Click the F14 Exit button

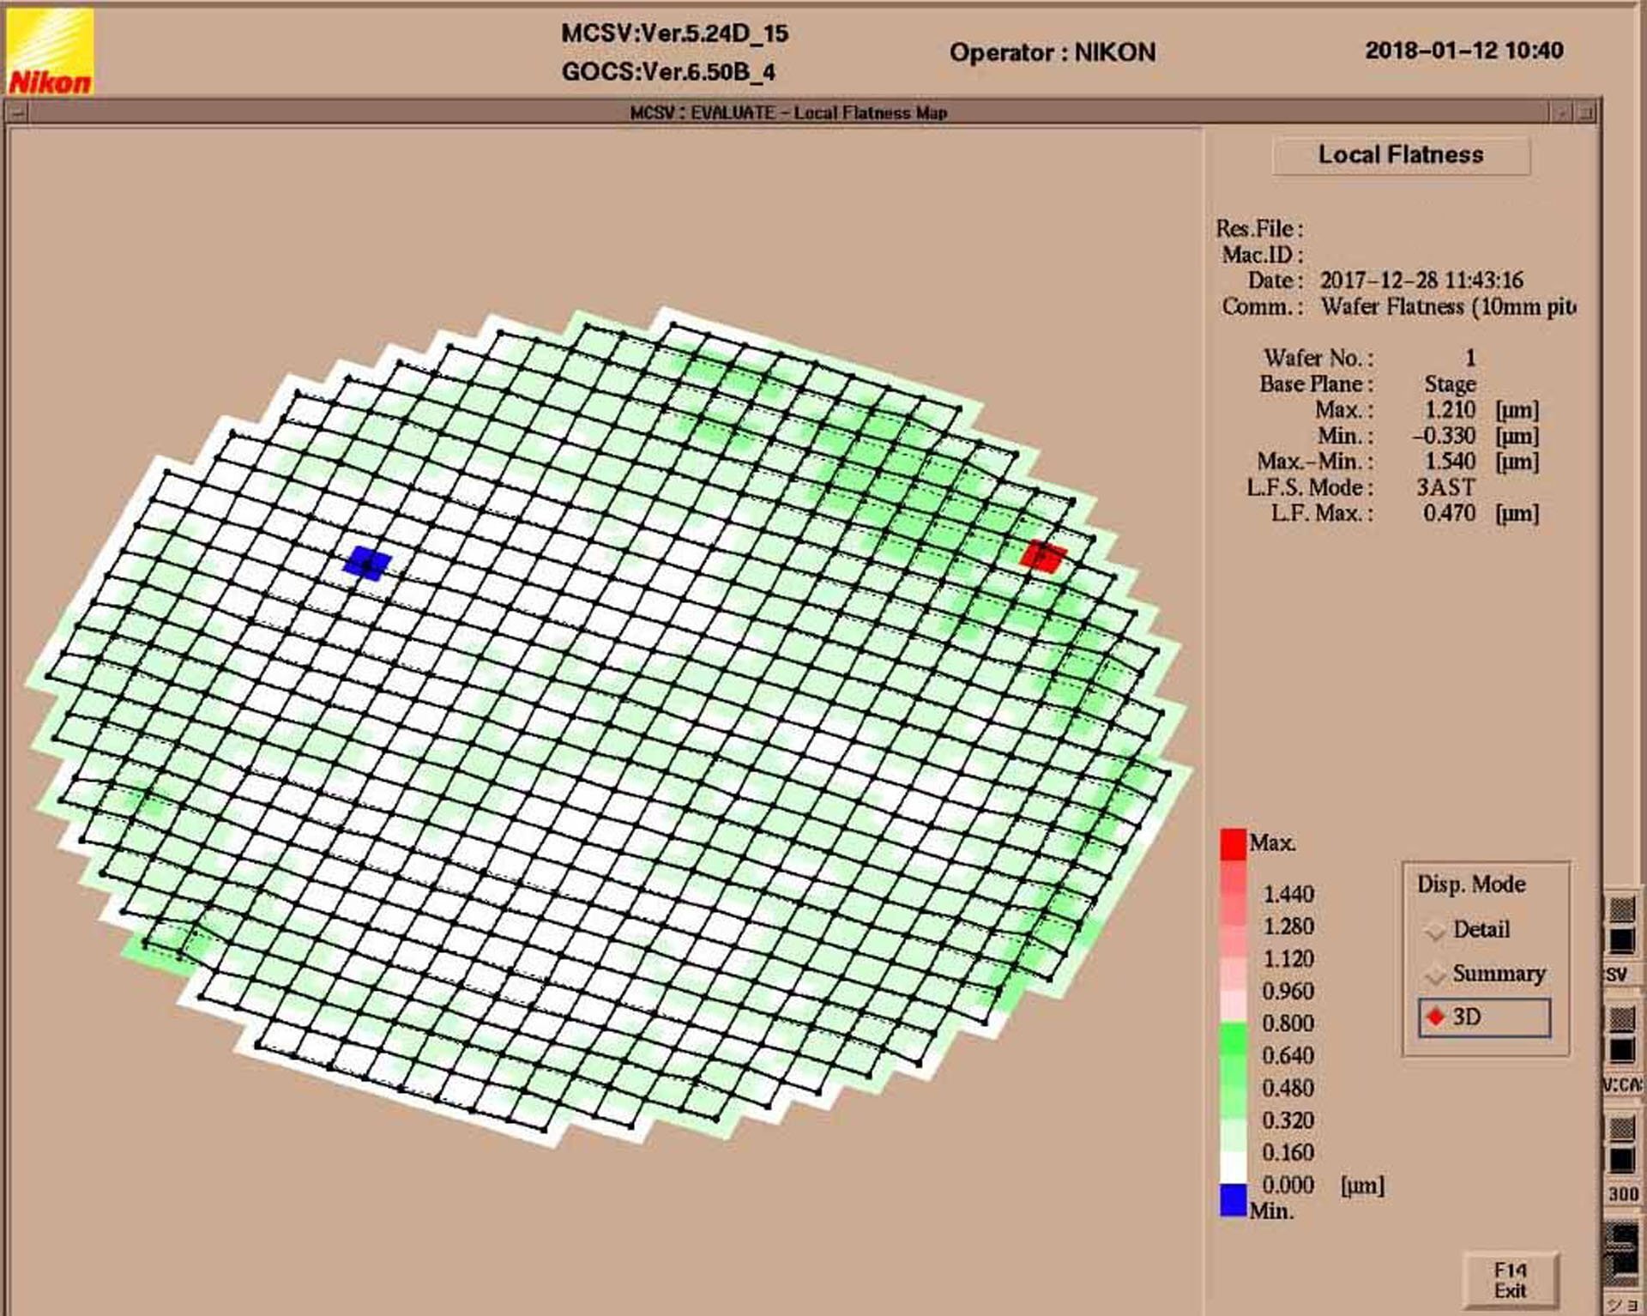(x=1511, y=1280)
